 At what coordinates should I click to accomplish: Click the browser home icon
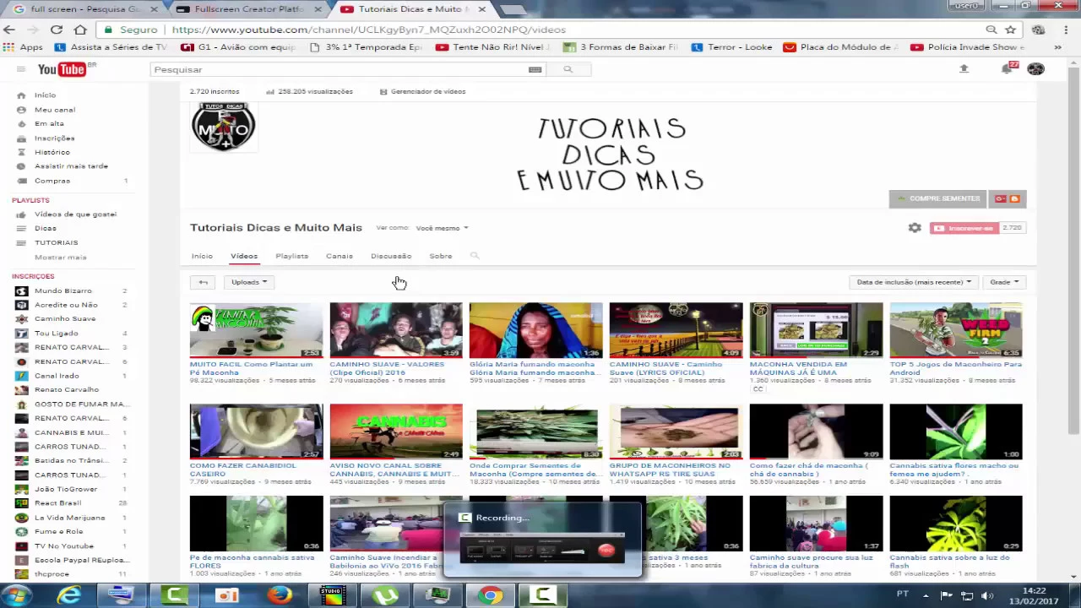(x=79, y=30)
